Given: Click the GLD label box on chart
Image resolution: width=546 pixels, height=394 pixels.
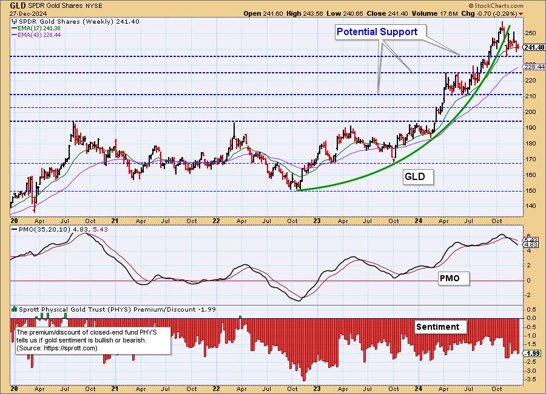Looking at the screenshot, I should (418, 177).
